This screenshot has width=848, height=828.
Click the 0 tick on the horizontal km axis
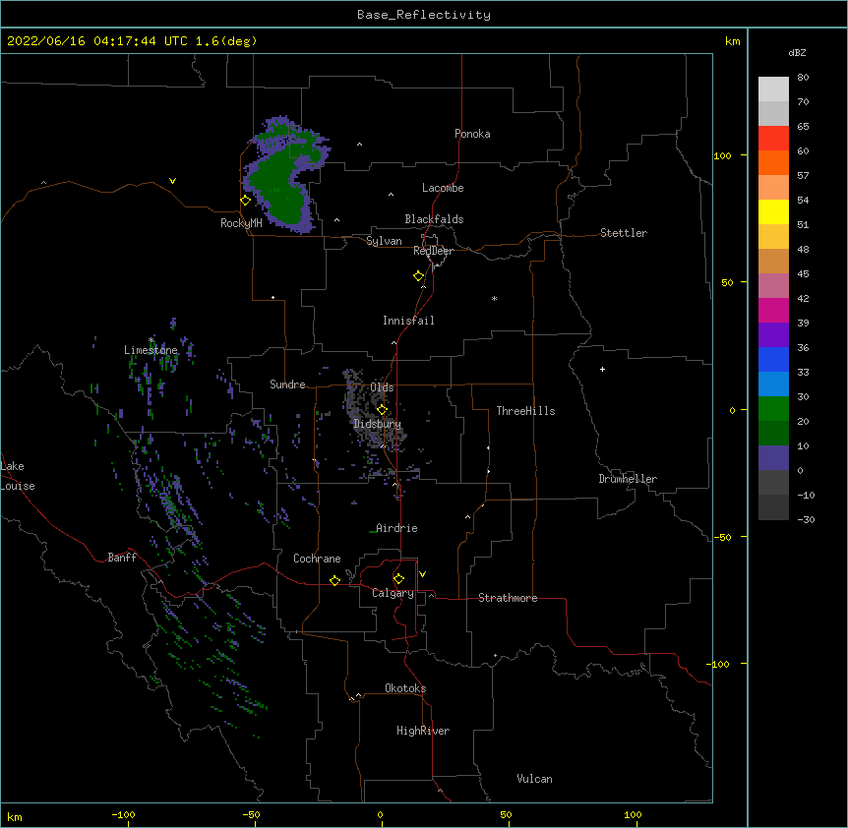(380, 814)
